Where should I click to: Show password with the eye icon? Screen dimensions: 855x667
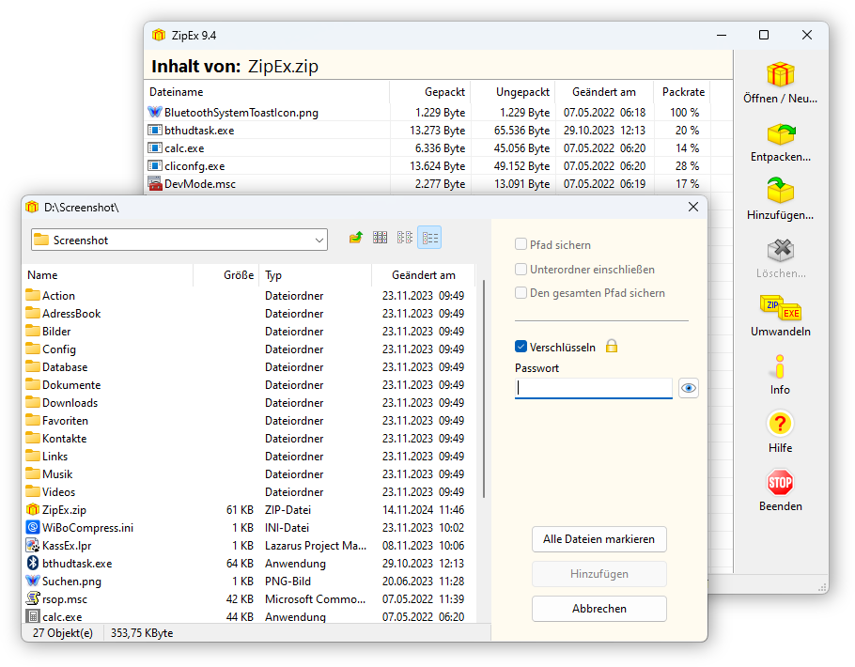(689, 388)
